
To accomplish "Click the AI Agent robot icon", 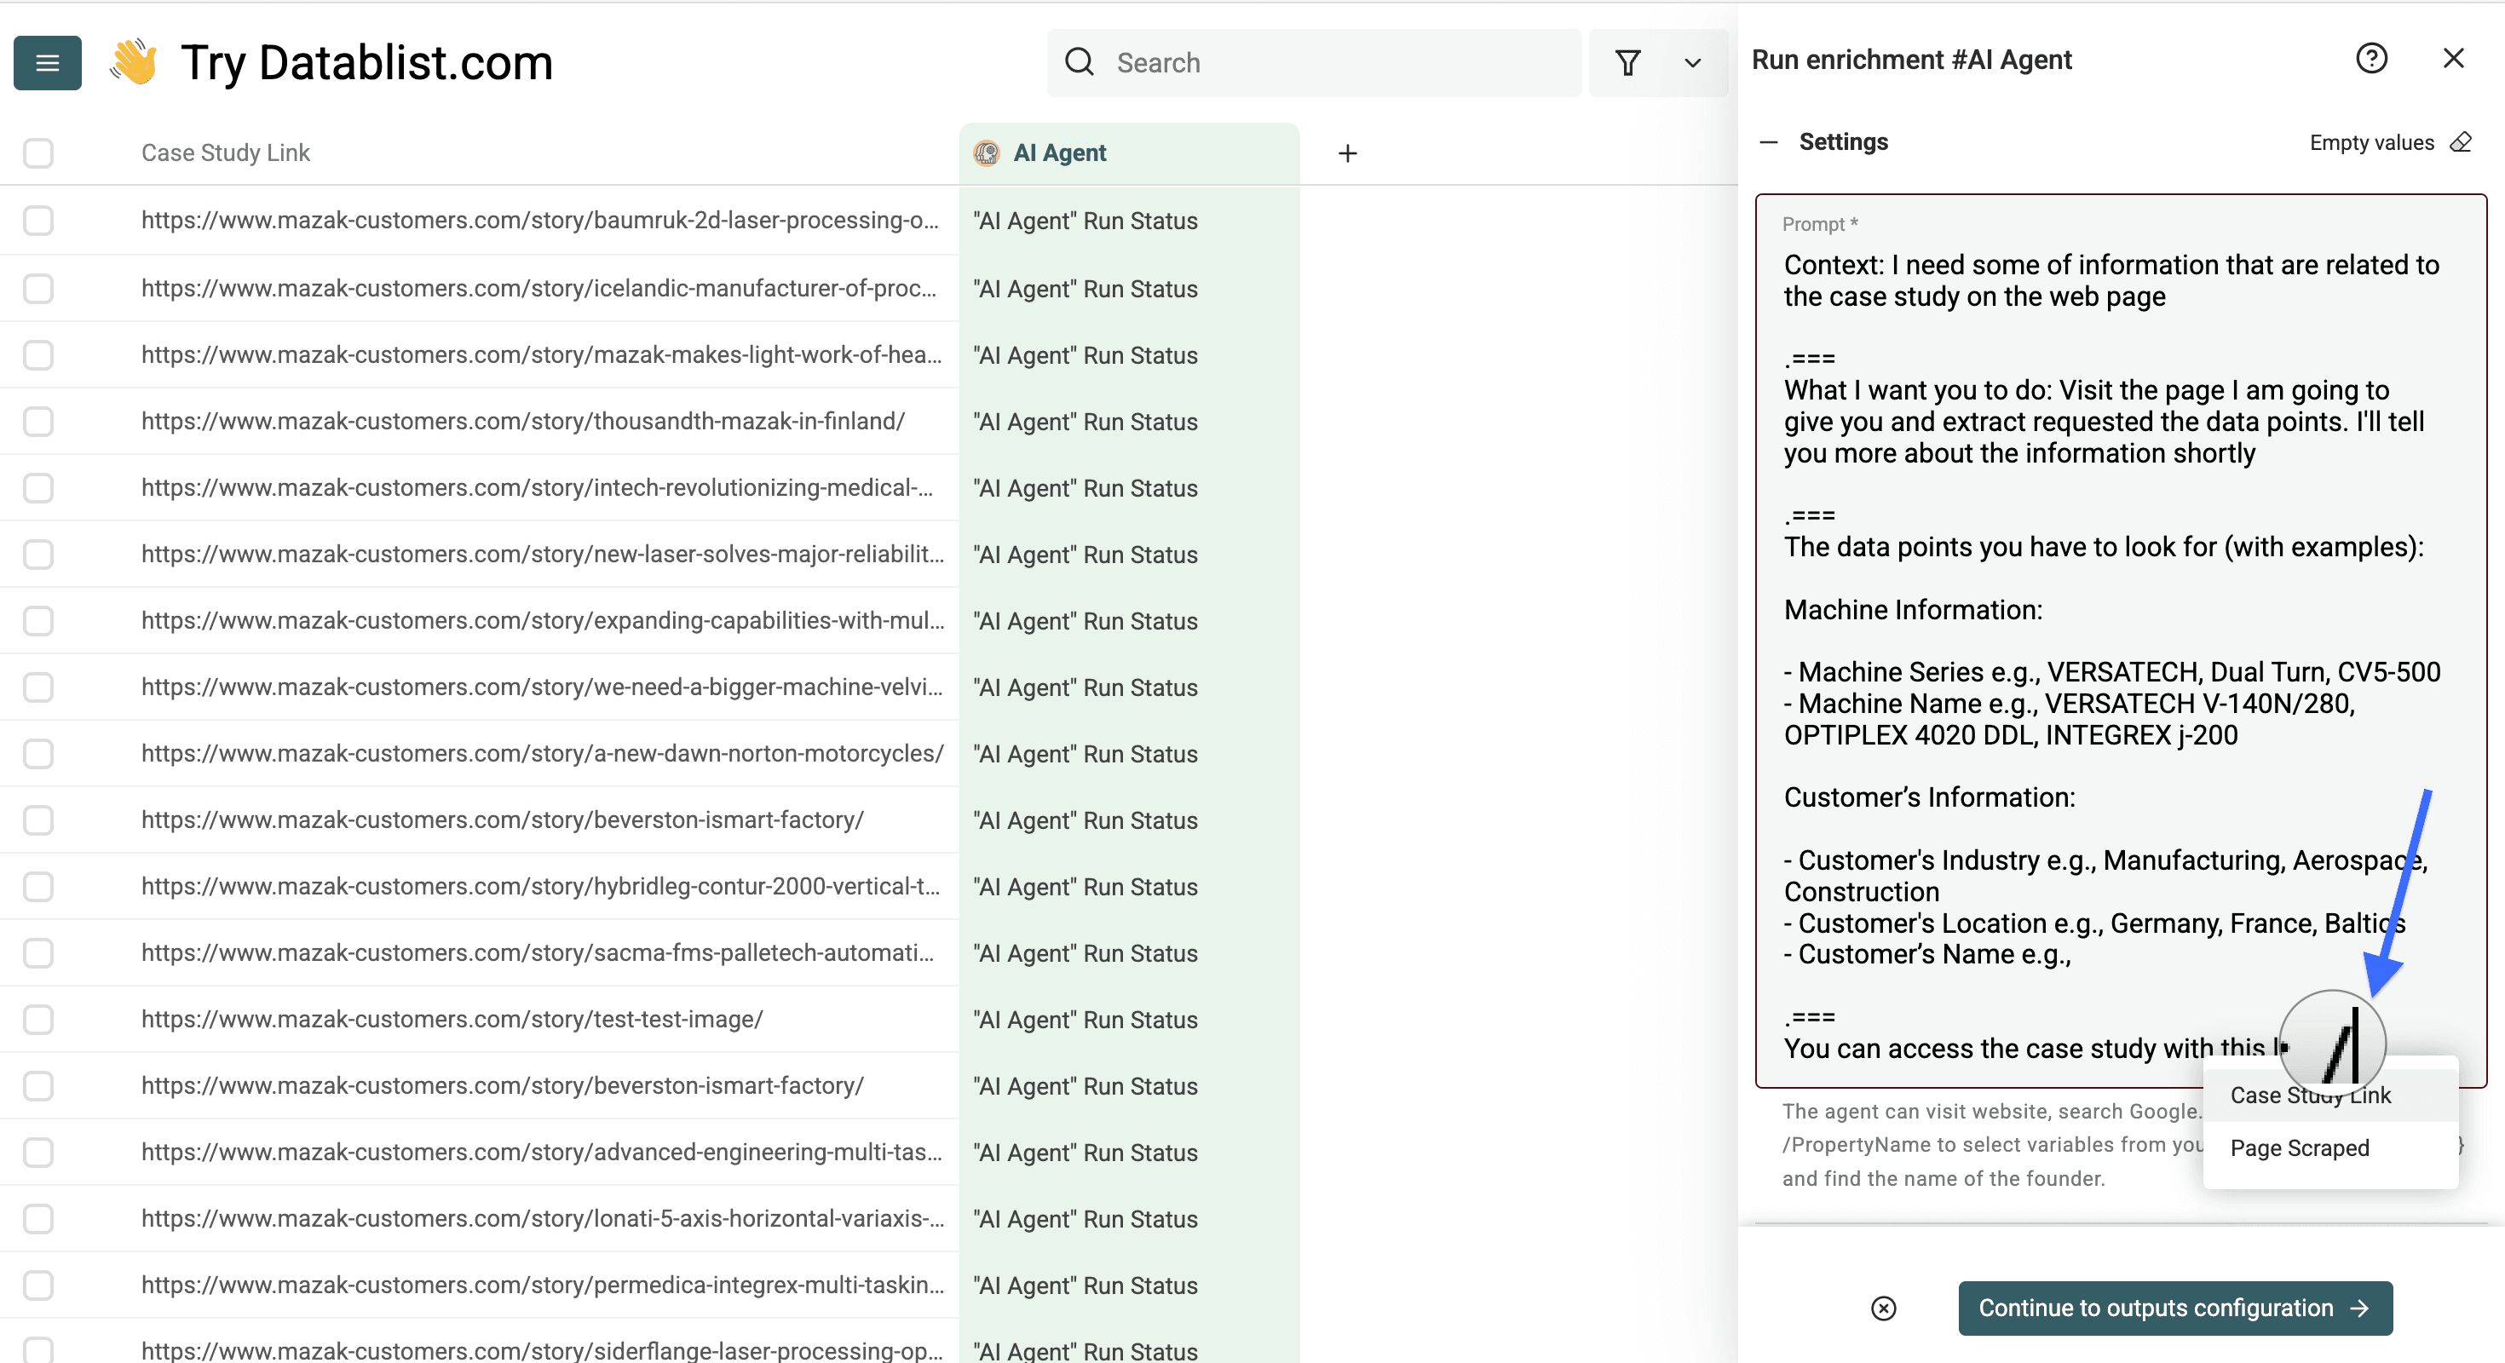I will pos(986,152).
